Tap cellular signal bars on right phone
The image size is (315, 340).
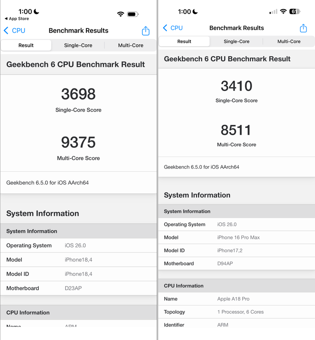point(273,12)
